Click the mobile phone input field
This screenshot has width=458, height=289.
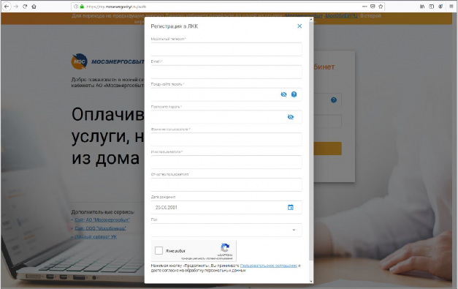coord(226,49)
